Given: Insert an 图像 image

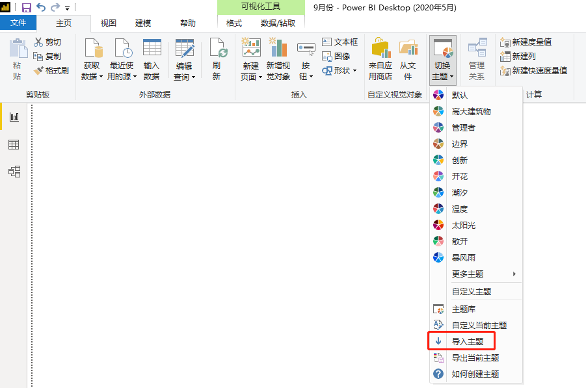Looking at the screenshot, I should [x=336, y=56].
